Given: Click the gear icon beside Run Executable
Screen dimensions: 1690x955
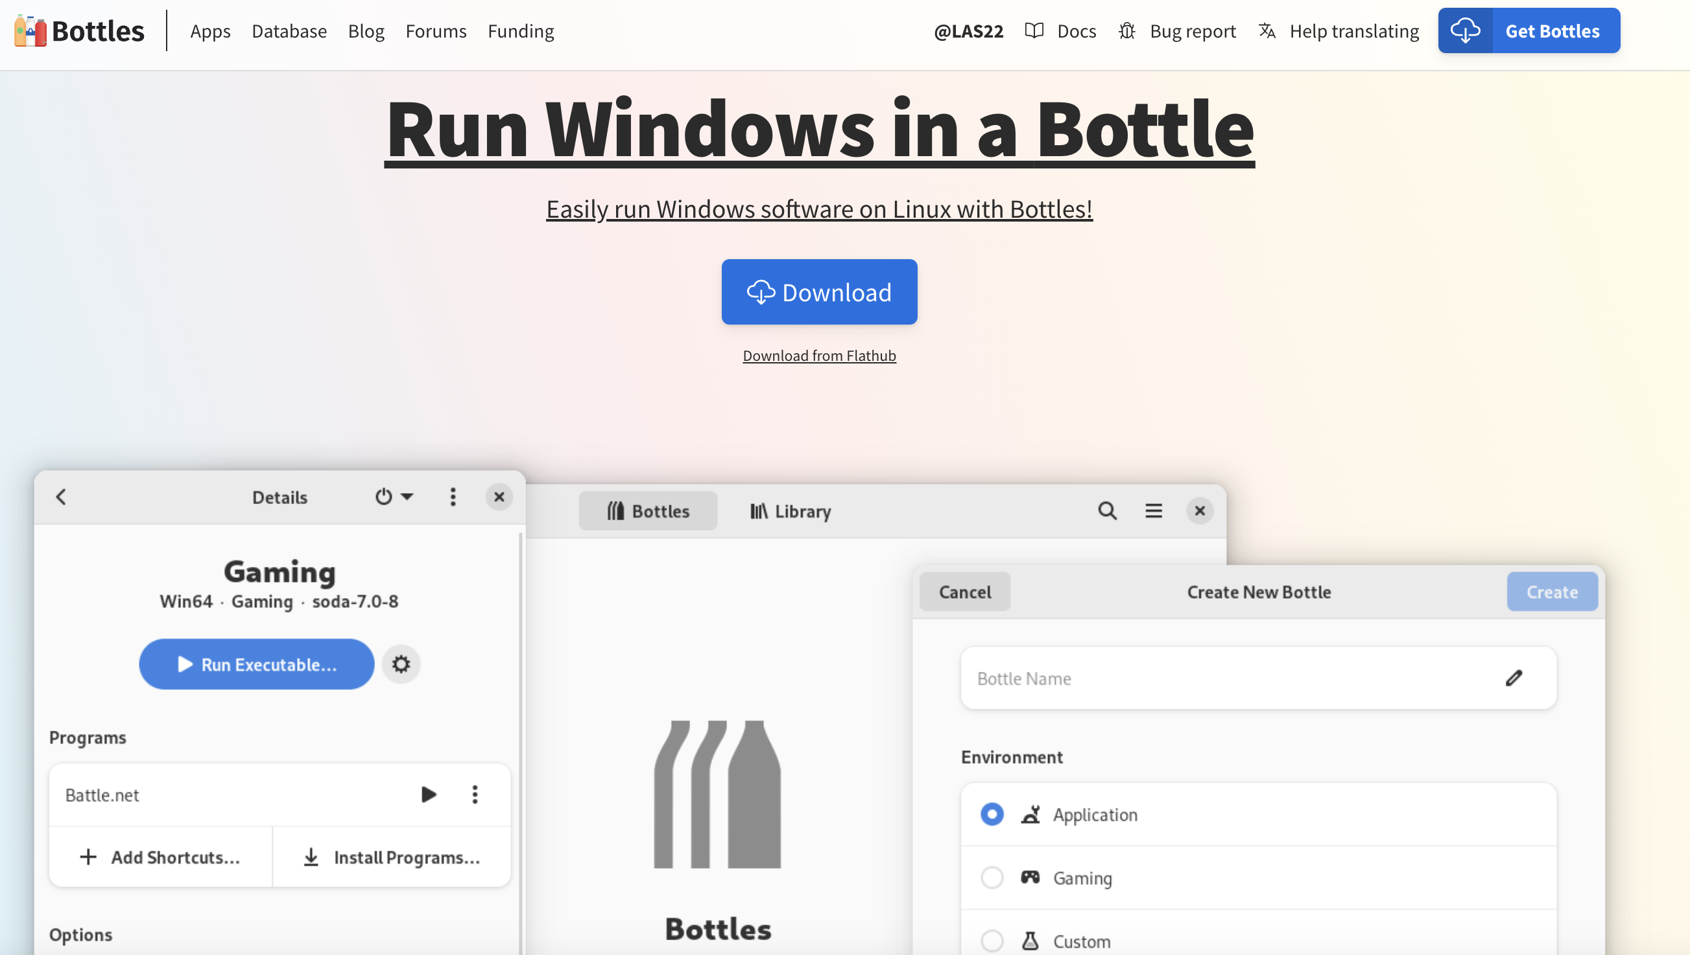Looking at the screenshot, I should (401, 665).
